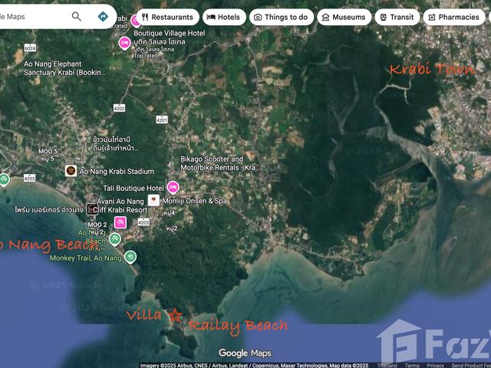The width and height of the screenshot is (491, 368).
Task: Click the Thailand link in the footer
Action: click(x=387, y=365)
